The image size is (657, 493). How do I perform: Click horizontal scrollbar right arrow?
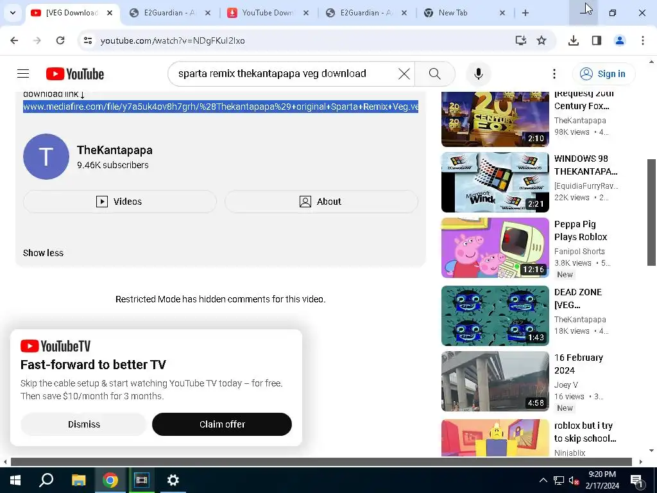pyautogui.click(x=641, y=462)
